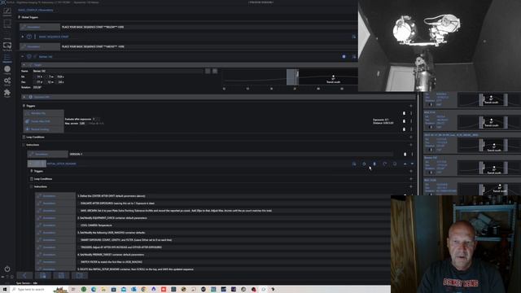
Task: Toggle the power icon on INITIAL_SETUP_README row
Action: coord(364,164)
